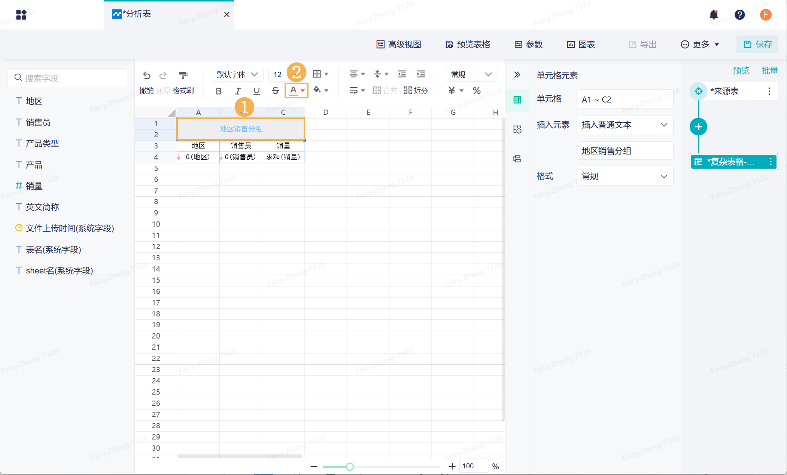Click the undo arrow icon
787x475 pixels.
pos(146,75)
